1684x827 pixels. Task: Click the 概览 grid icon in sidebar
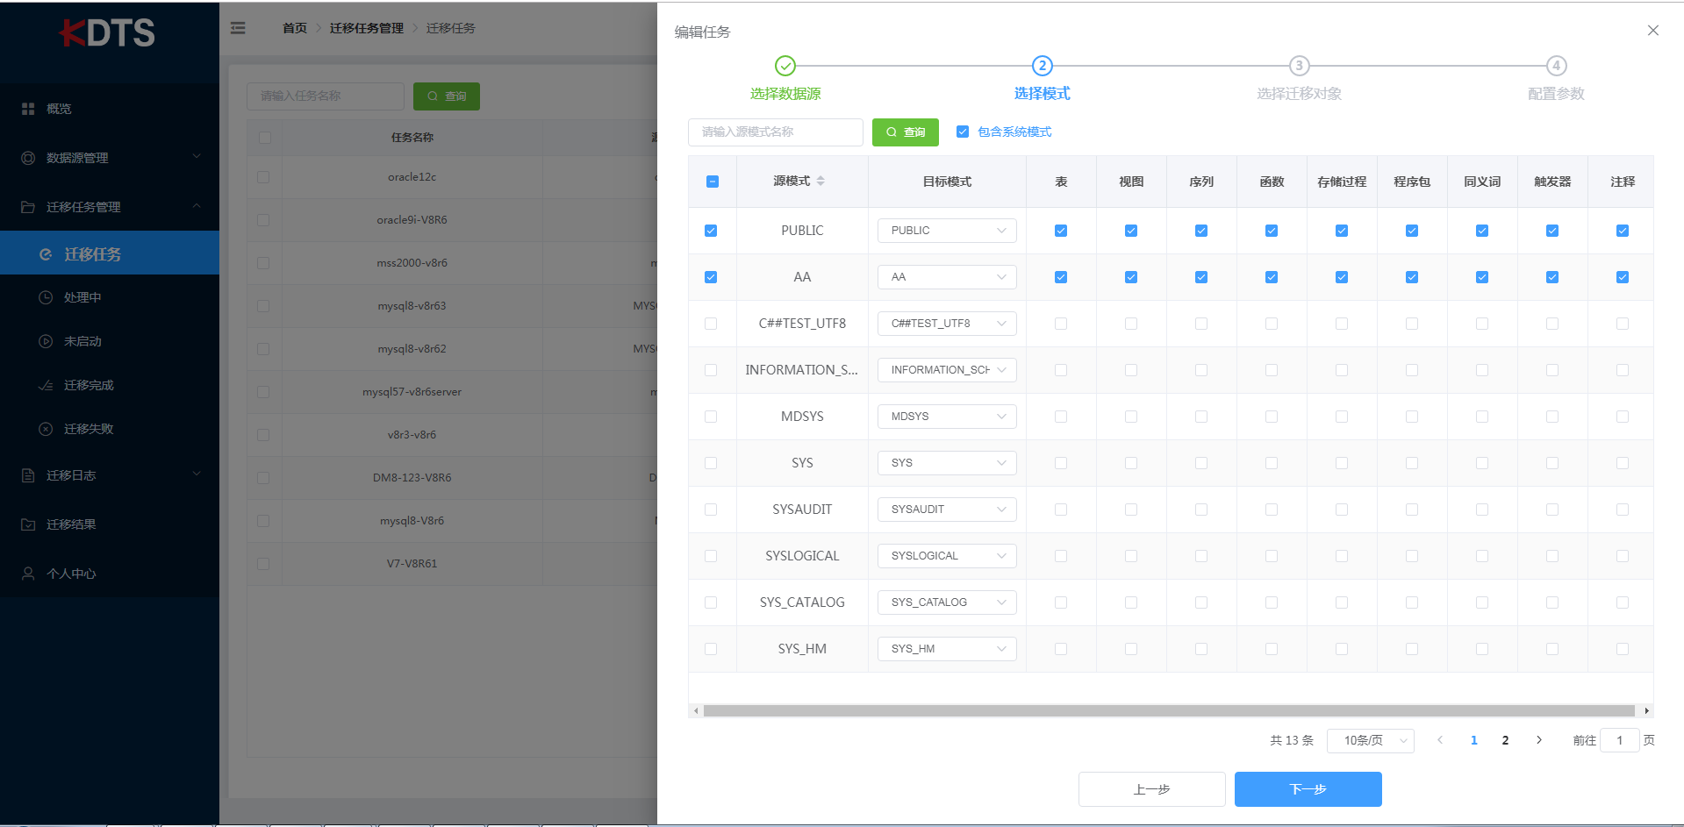click(28, 109)
